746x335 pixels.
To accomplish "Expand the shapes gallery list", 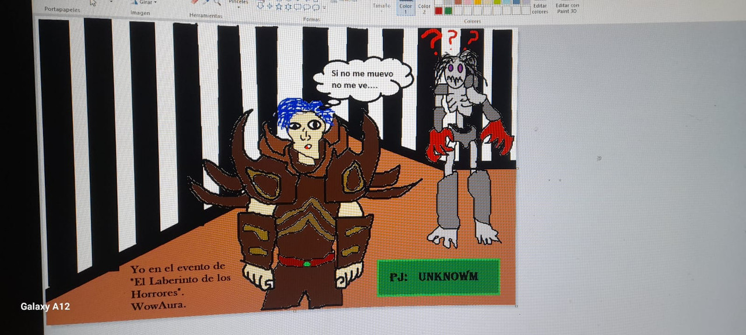I will click(x=324, y=7).
